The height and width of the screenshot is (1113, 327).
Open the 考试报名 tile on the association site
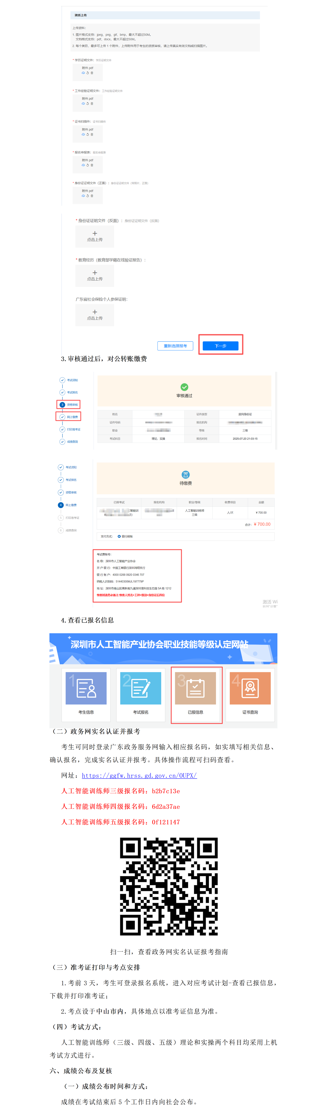[x=141, y=695]
